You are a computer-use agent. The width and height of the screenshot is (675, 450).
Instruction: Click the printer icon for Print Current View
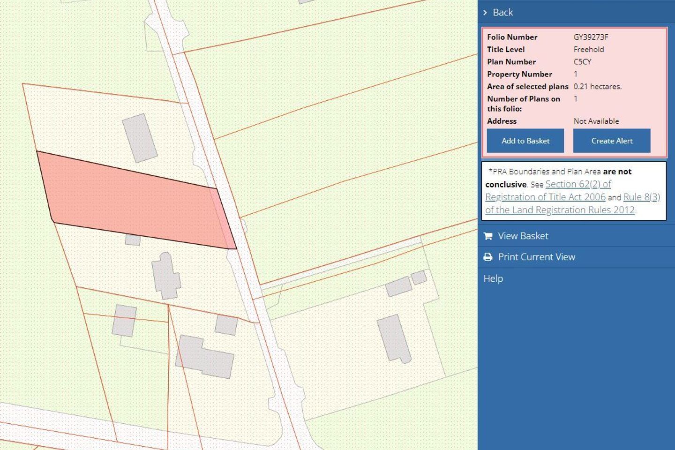tap(487, 257)
